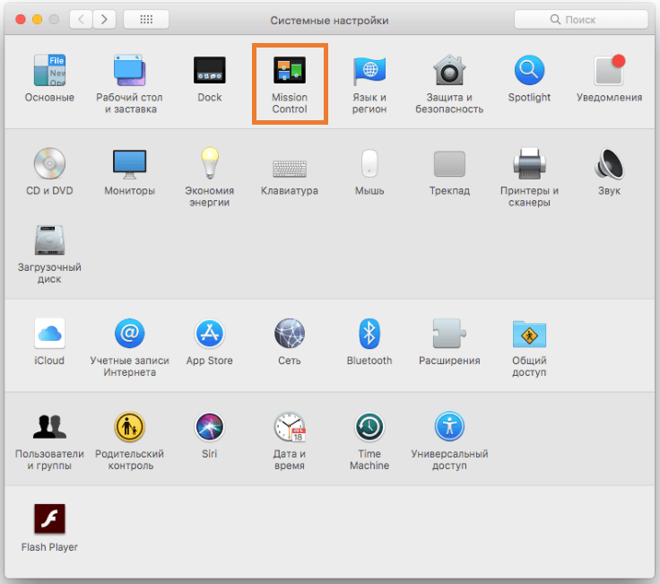Close the Системные настройки window
This screenshot has height=584, width=660.
pyautogui.click(x=21, y=20)
